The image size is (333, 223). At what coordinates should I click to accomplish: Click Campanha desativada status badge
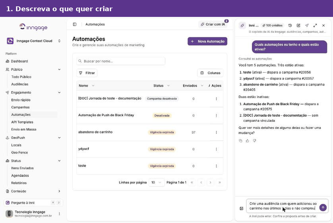[162, 99]
